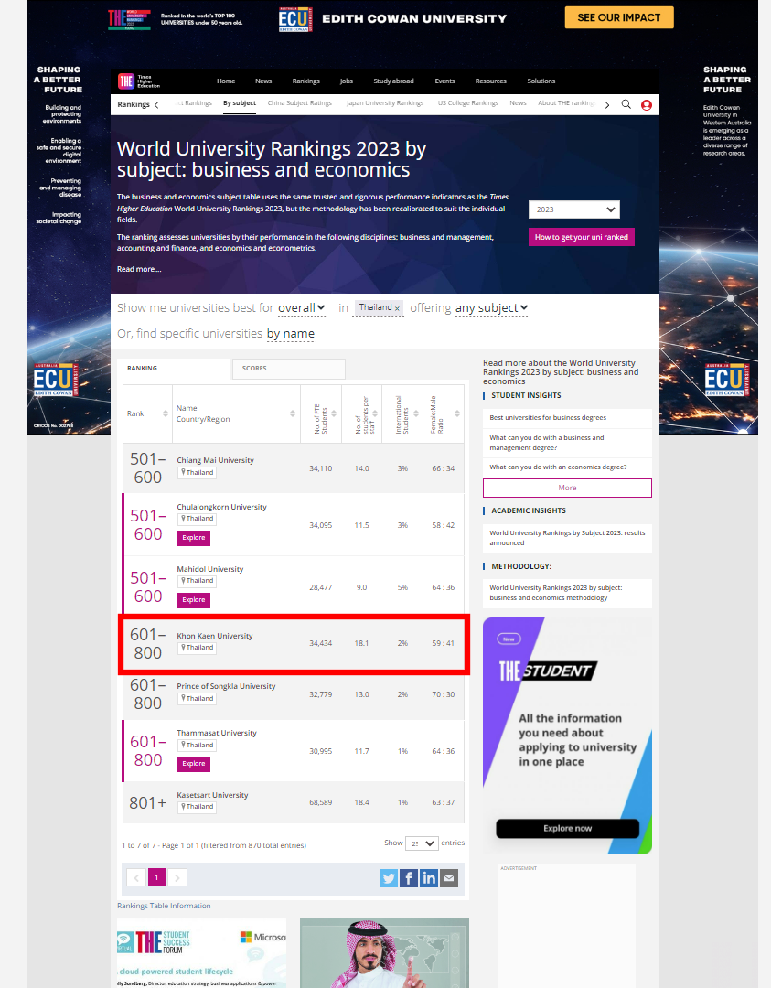
Task: Click left chevron beside Rankings label
Action: [x=156, y=104]
